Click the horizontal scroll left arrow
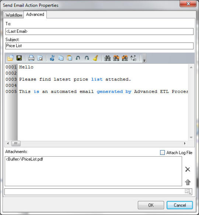 click(x=8, y=143)
